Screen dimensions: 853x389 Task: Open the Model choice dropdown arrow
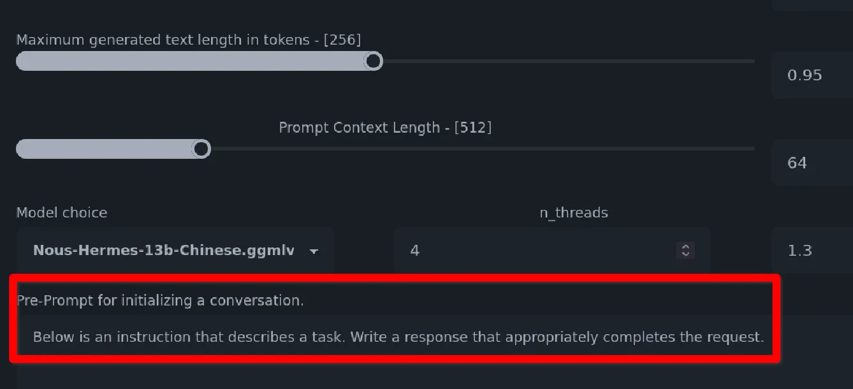pyautogui.click(x=314, y=251)
